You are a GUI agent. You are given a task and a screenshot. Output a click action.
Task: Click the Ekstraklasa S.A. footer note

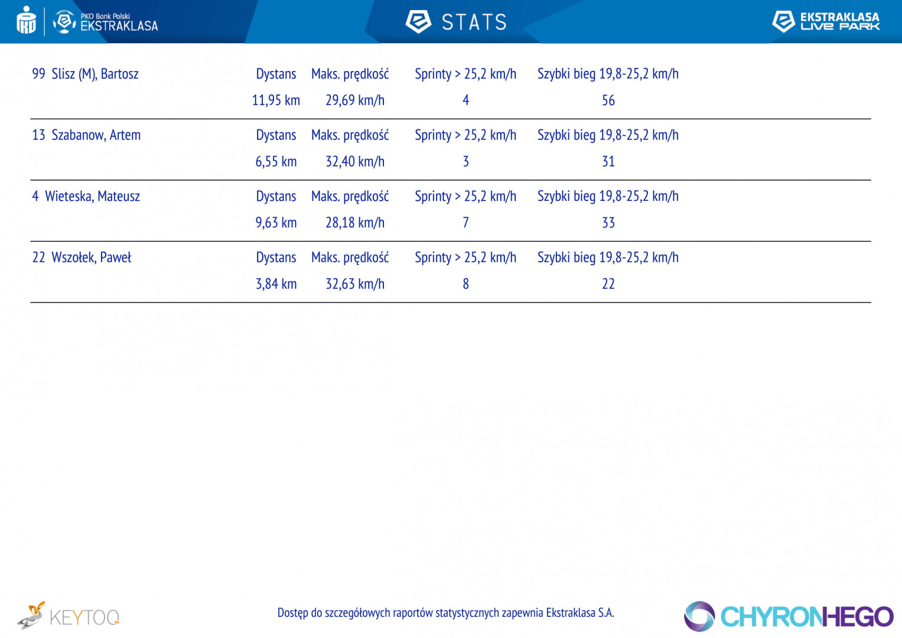click(x=446, y=613)
